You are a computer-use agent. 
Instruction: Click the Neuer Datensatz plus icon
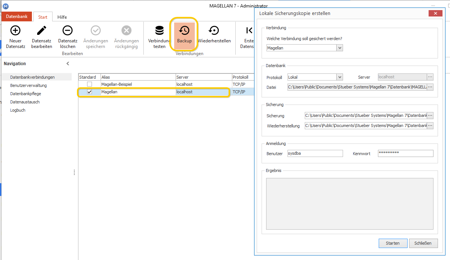coord(15,30)
